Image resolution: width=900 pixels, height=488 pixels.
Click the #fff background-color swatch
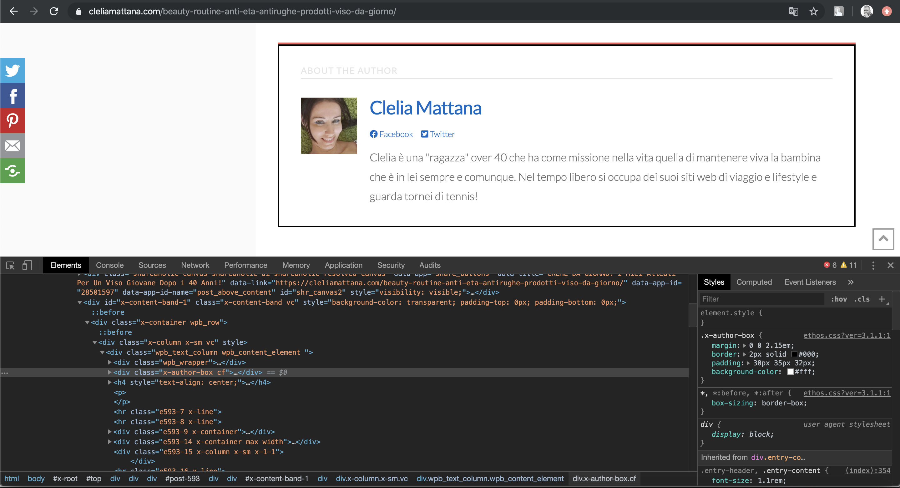point(790,372)
